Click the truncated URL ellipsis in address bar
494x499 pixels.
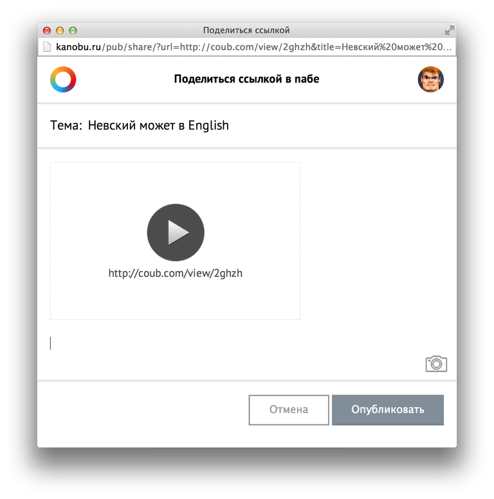click(x=447, y=48)
